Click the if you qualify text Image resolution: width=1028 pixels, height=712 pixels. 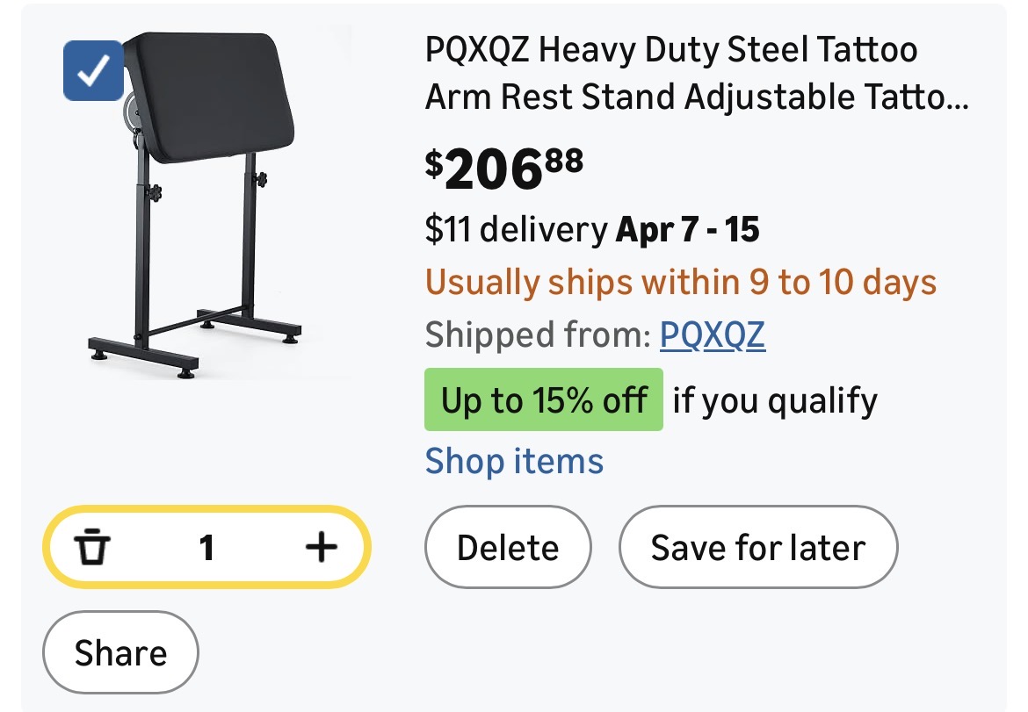(775, 401)
